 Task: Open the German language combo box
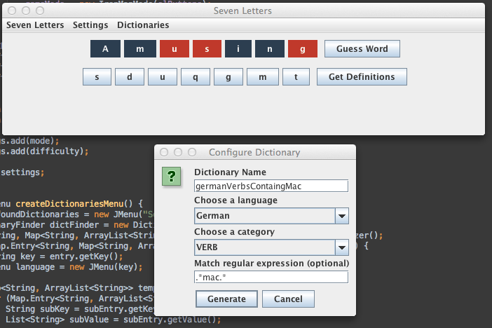pyautogui.click(x=264, y=216)
